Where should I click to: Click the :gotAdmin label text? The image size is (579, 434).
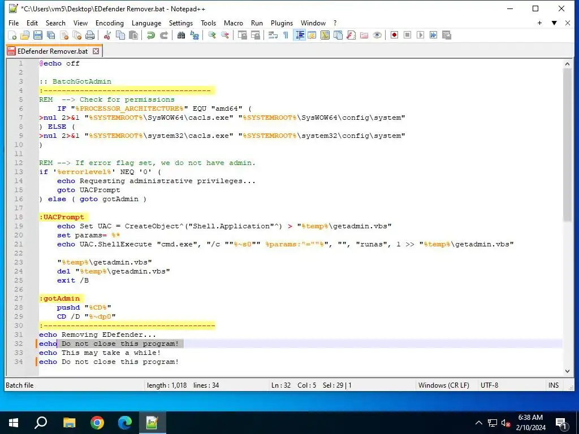click(x=59, y=298)
